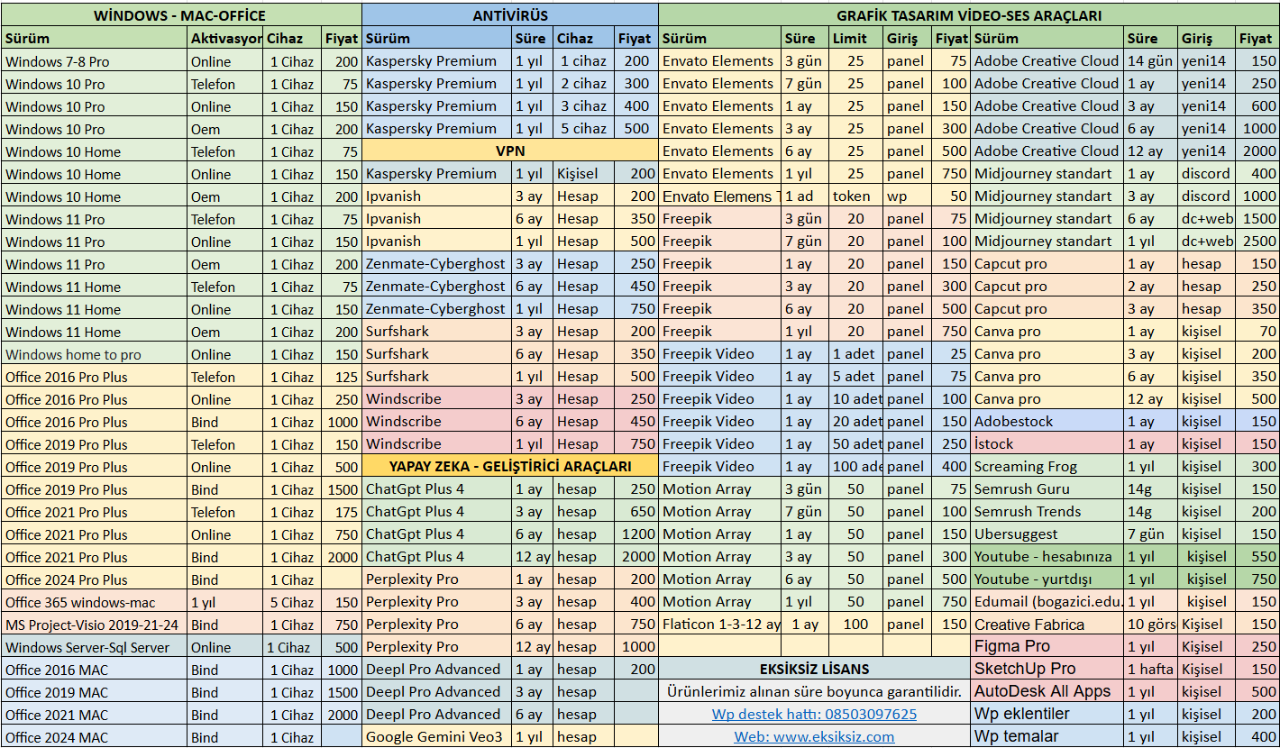Click the 10 görs cell for Creative Fabrica

[1151, 624]
